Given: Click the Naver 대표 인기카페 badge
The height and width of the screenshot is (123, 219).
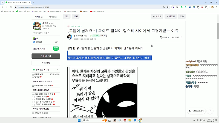Looking at the screenshot, I should [56, 49].
